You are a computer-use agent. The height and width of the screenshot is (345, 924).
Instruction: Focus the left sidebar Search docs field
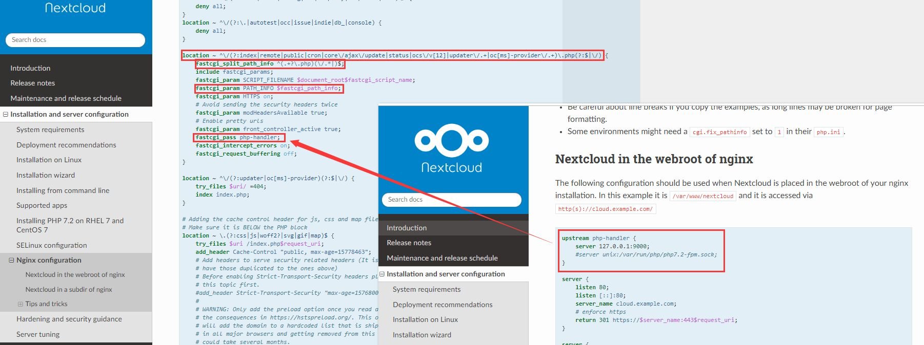(75, 40)
